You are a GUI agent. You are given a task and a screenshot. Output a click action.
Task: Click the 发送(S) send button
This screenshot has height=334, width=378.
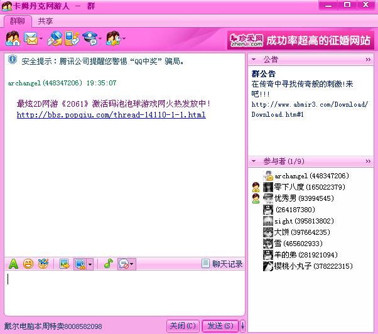pyautogui.click(x=220, y=326)
